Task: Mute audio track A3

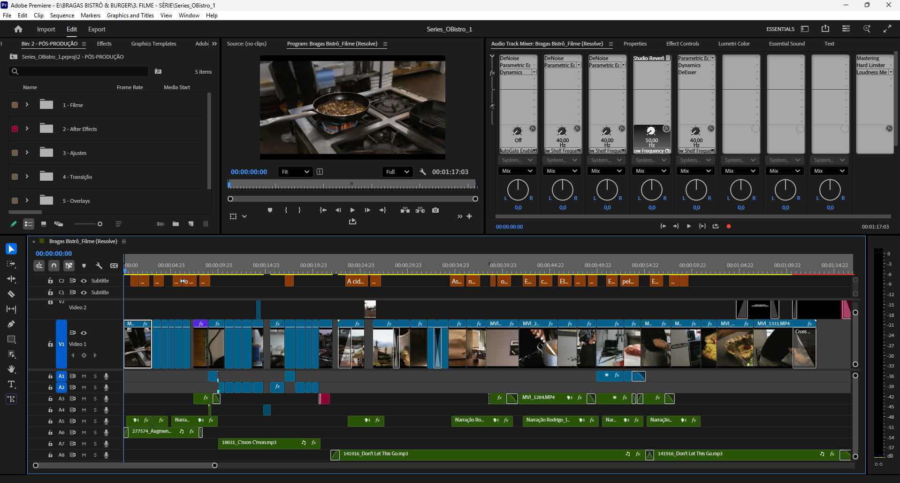Action: click(x=84, y=399)
